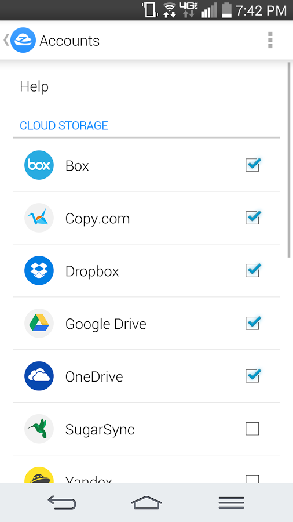293x522 pixels.
Task: Click the vertical scrollbar thumb
Action: 289,160
